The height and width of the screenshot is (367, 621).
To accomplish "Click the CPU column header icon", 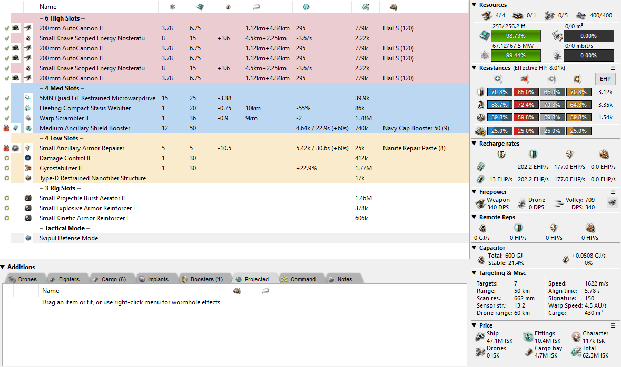I will tap(200, 7).
